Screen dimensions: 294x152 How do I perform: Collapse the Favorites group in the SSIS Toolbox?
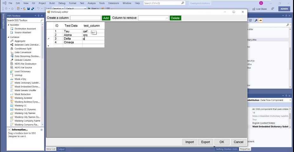[x=8, y=25]
